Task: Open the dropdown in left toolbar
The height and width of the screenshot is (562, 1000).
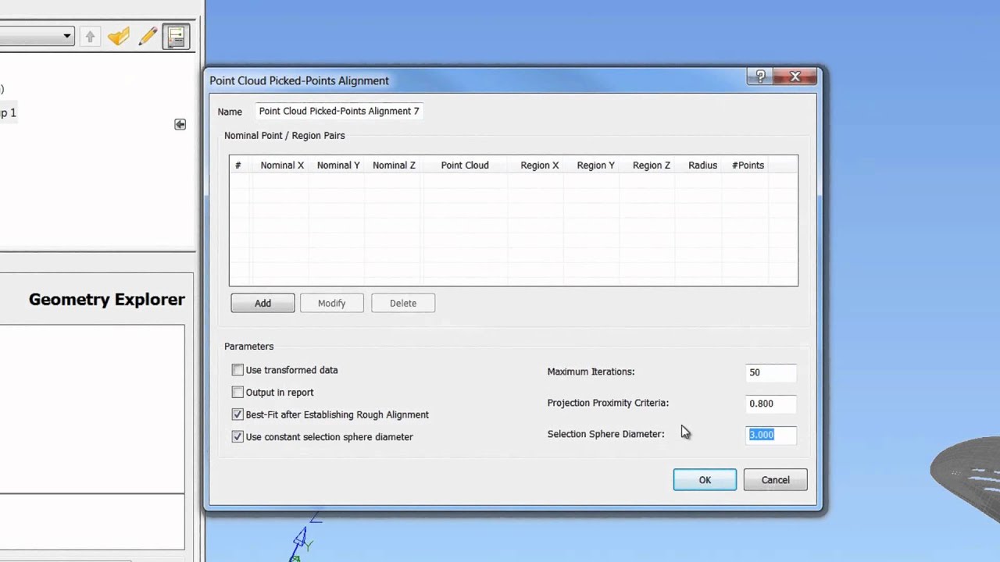Action: [x=67, y=36]
